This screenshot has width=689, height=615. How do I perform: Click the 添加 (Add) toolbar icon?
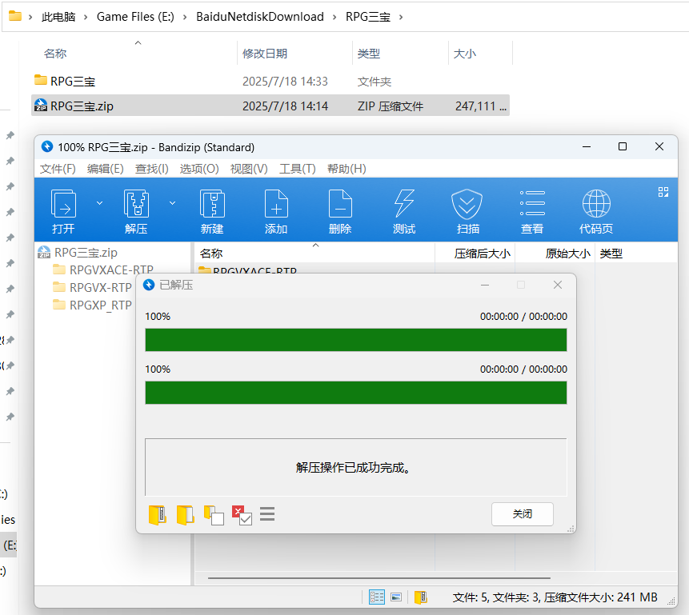[x=276, y=203]
